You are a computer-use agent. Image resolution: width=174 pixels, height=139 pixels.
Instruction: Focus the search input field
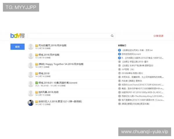[71, 36]
